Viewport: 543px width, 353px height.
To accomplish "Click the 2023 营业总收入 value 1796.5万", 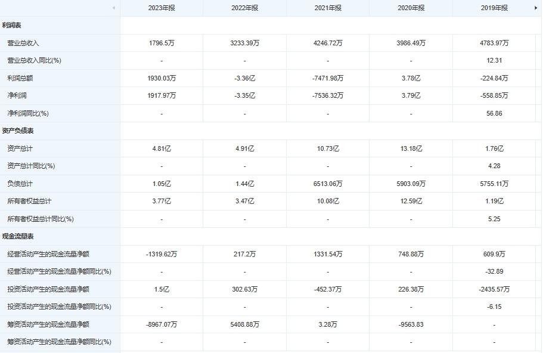I will point(161,43).
